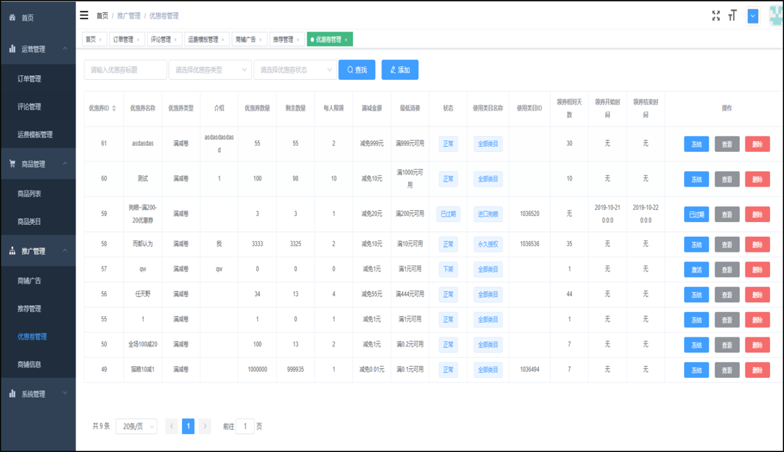
Task: Click the blue 查找 search button
Action: click(357, 70)
